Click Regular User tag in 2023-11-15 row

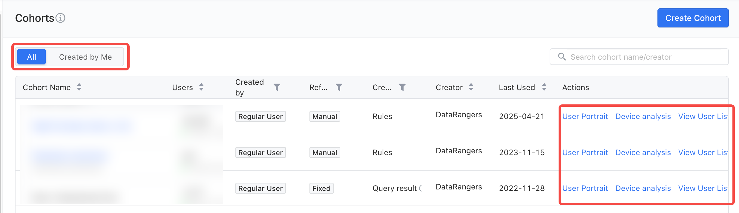260,152
